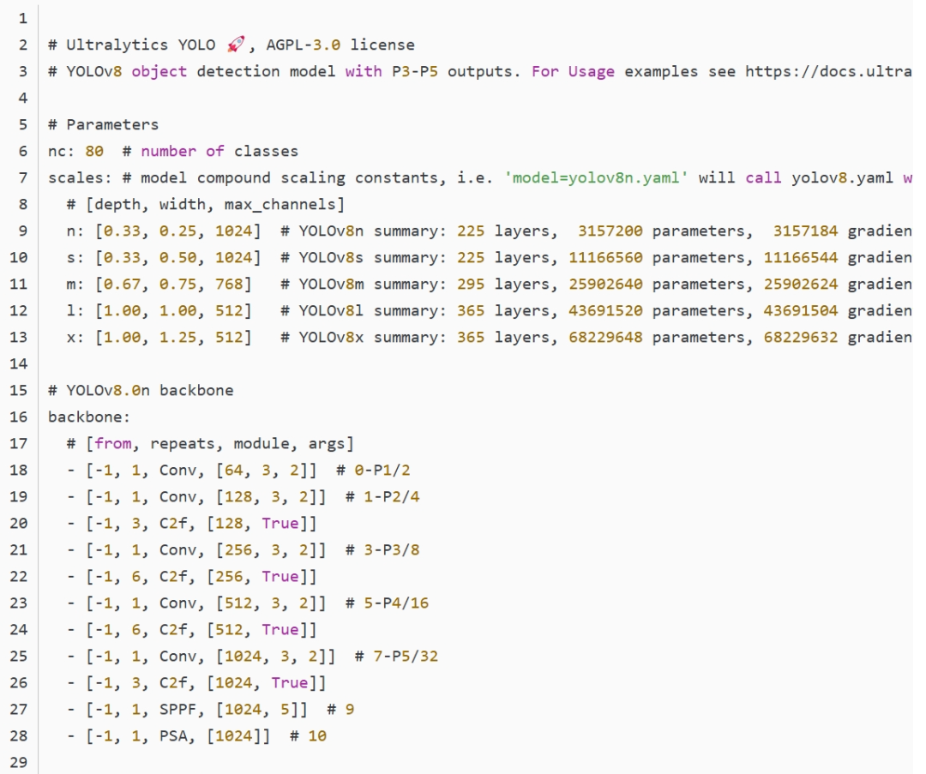Viewport: 926px width, 774px height.
Task: Click '# [from, repeats, module, args]' comment
Action: click(x=210, y=443)
